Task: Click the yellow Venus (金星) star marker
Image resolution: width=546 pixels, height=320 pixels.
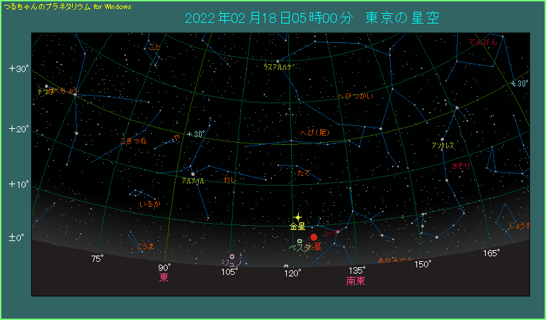Action: tap(298, 217)
